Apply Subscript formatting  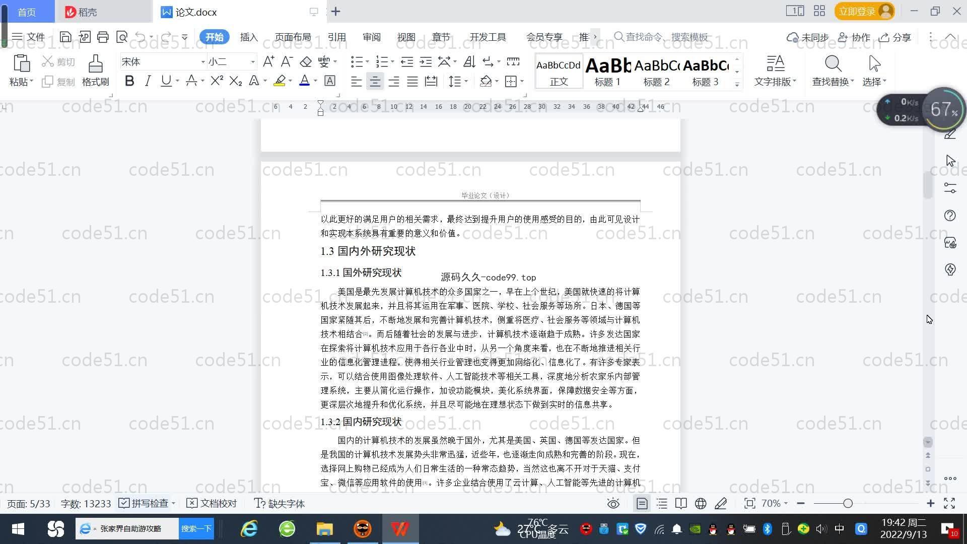coord(235,81)
